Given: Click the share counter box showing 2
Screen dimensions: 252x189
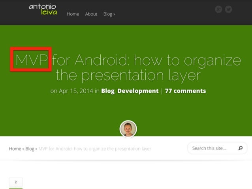Looking at the screenshot, I should pyautogui.click(x=16, y=182).
